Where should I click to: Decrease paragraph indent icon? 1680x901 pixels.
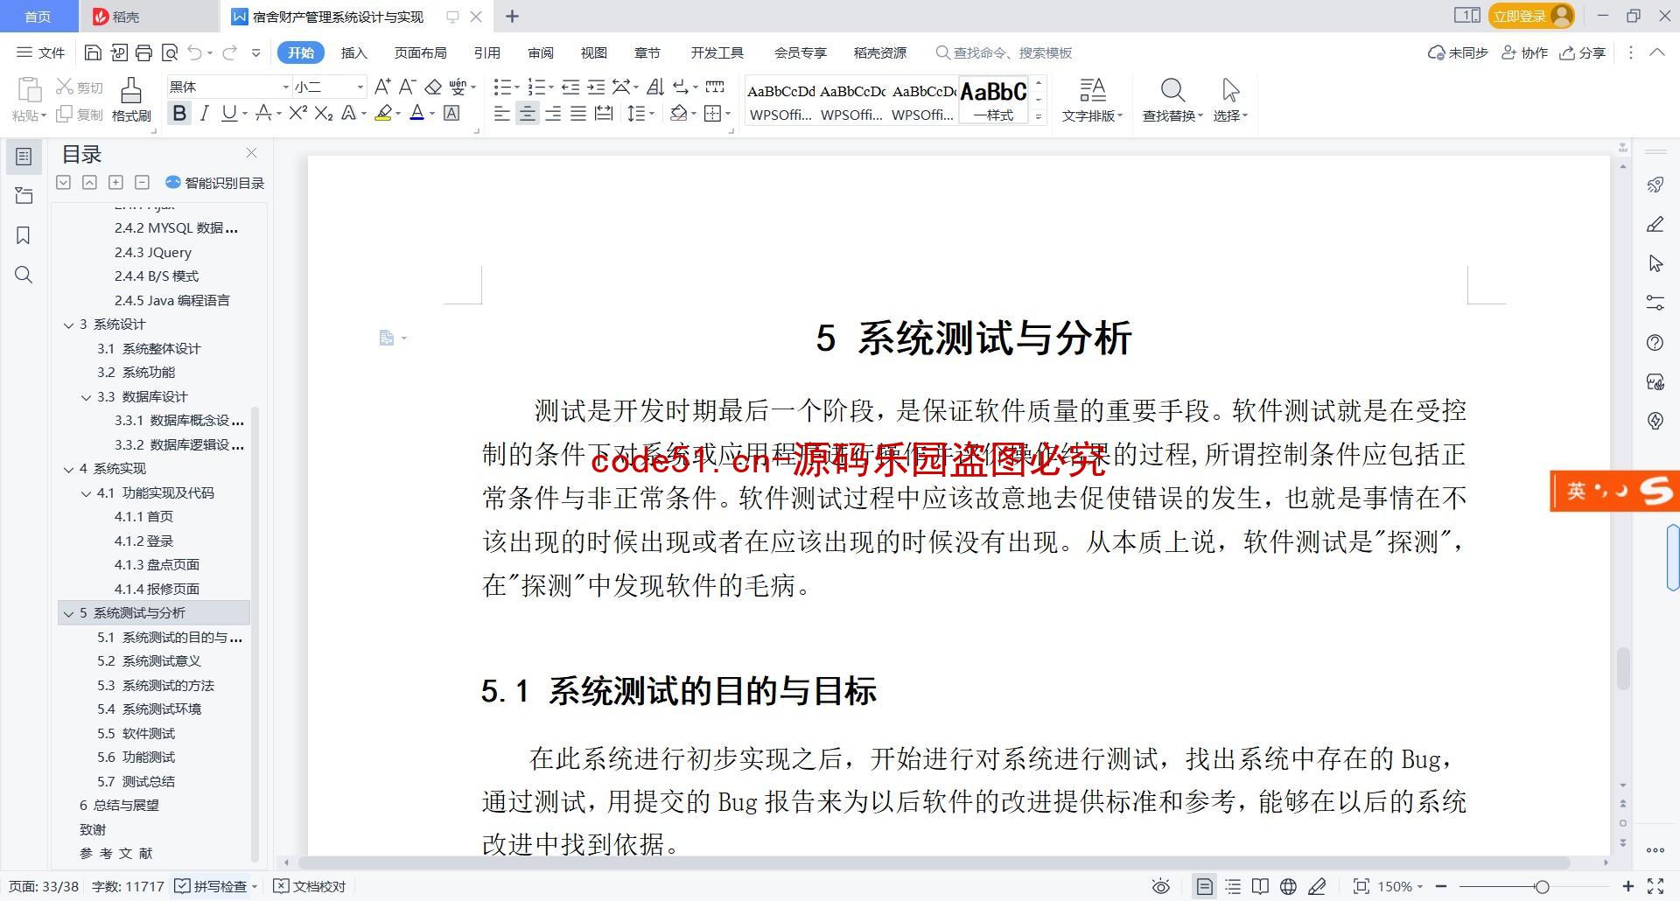point(570,87)
